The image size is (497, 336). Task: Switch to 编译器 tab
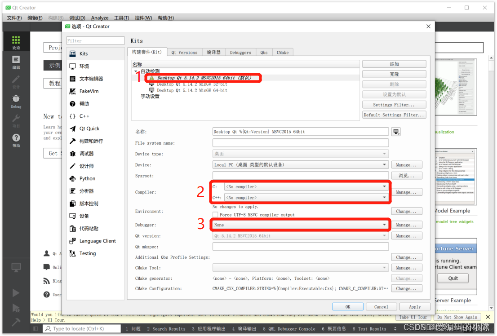coord(213,52)
